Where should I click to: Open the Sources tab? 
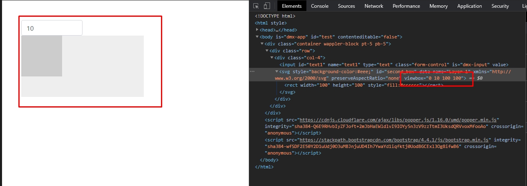(346, 6)
